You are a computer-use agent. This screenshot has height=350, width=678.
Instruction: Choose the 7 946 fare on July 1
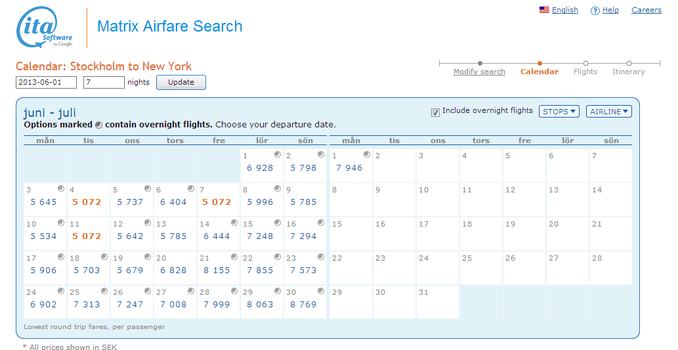click(x=349, y=168)
